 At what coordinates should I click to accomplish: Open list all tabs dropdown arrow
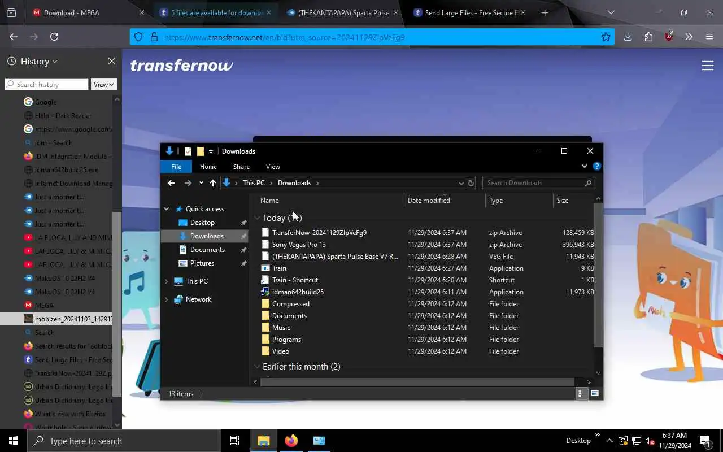pos(611,12)
